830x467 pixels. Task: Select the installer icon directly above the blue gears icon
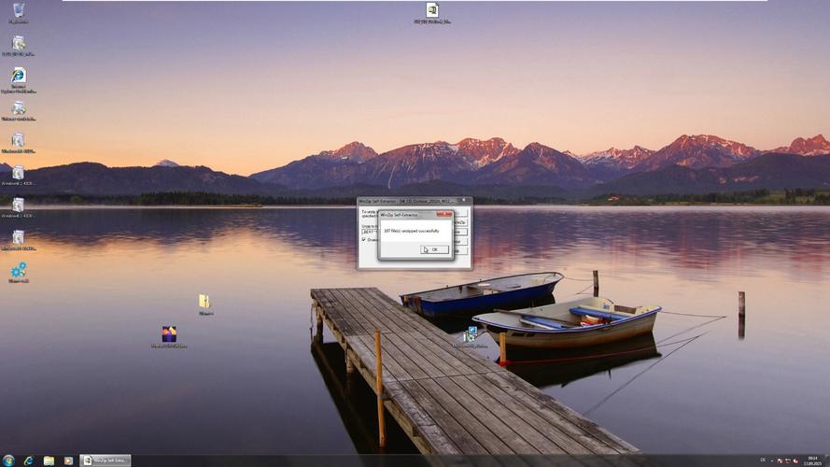19,240
